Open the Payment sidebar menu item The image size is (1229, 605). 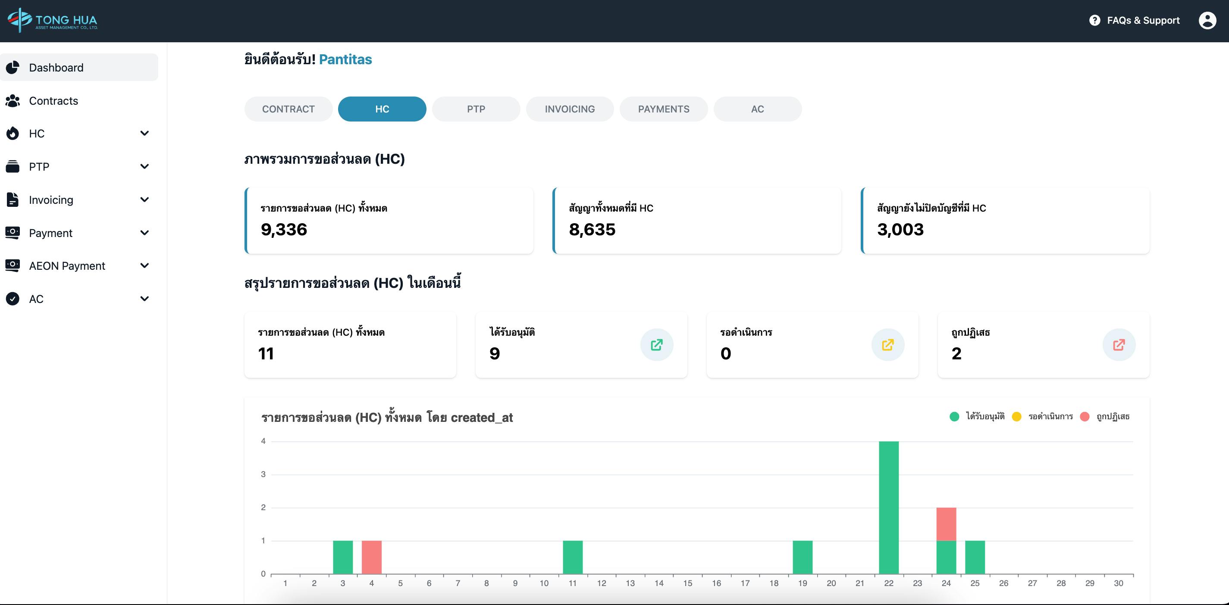point(79,233)
